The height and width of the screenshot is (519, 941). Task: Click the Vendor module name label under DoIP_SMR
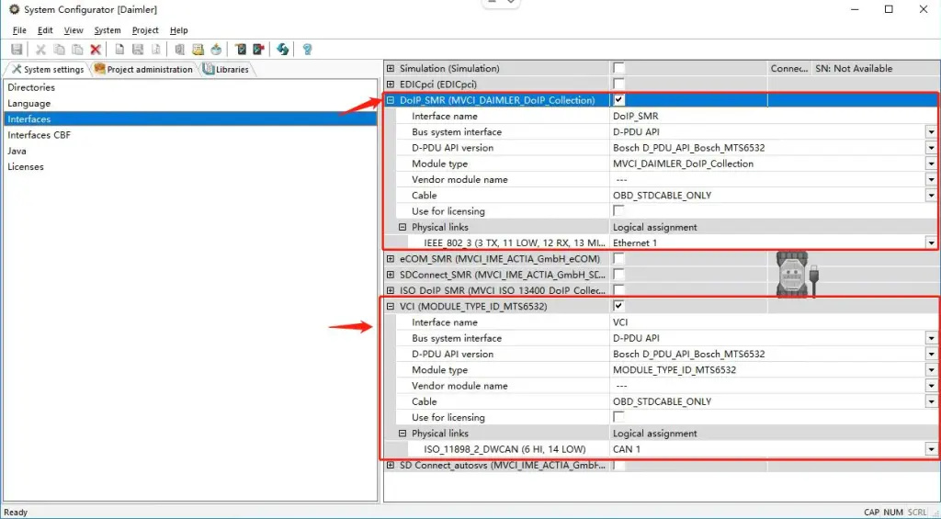[x=459, y=179]
